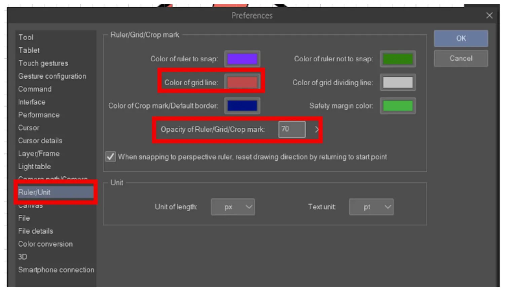Open the Unit of length dropdown

[x=233, y=207]
